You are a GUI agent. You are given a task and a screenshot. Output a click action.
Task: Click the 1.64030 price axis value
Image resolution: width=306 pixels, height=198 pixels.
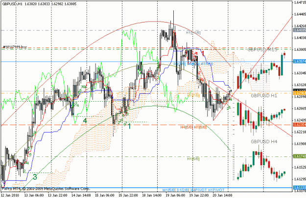point(300,38)
